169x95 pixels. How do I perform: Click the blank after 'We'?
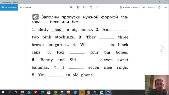point(97,45)
